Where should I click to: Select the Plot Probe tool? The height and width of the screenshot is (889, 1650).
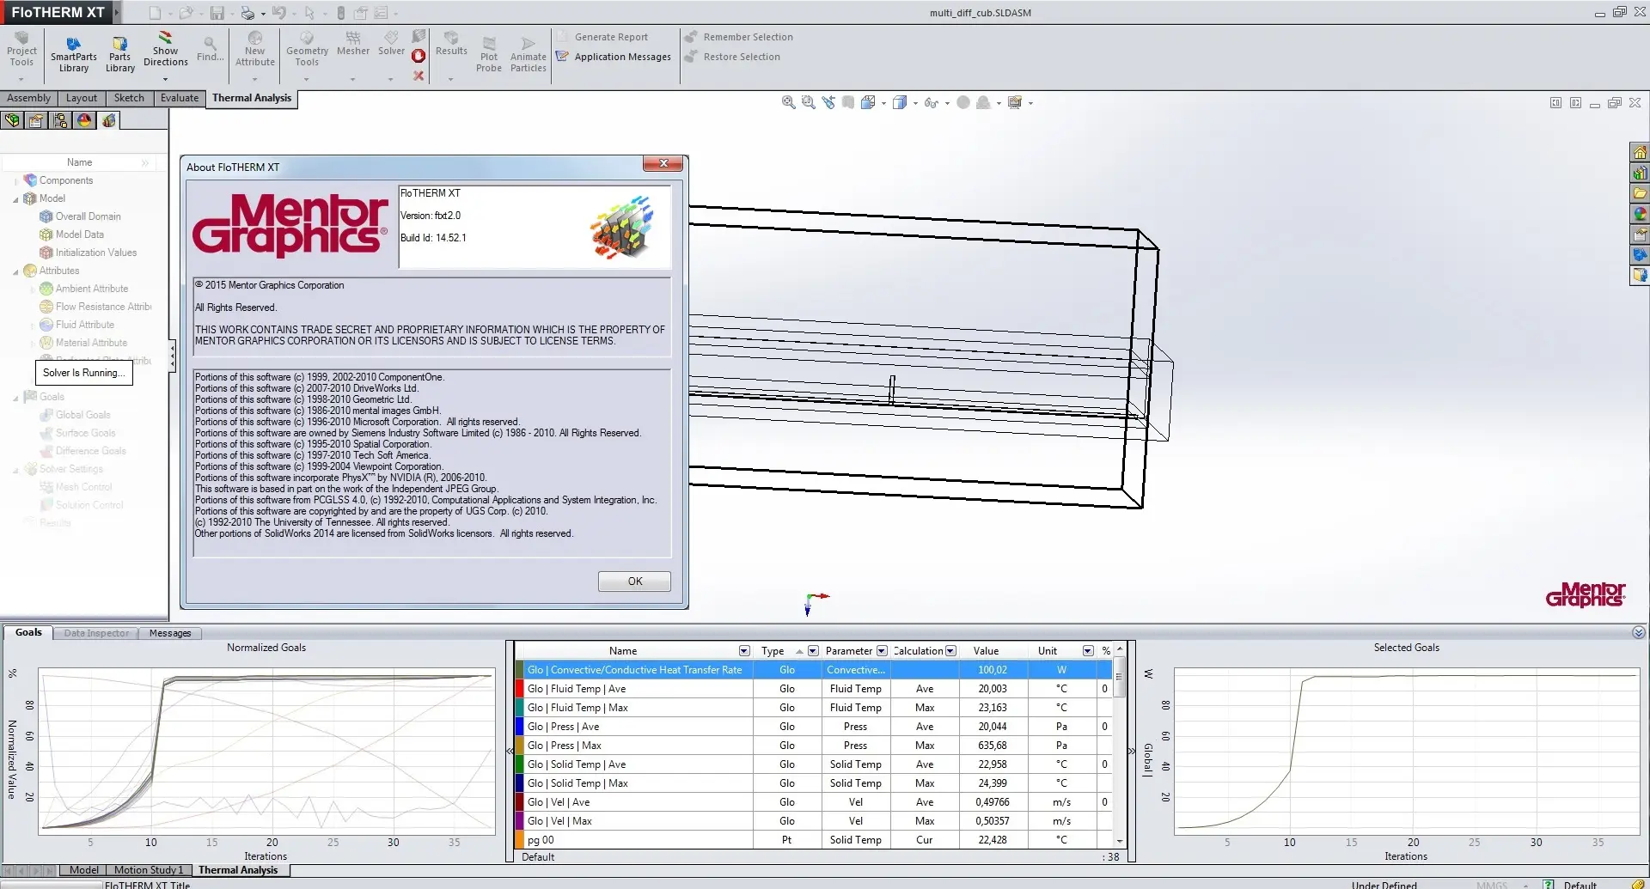(x=489, y=55)
